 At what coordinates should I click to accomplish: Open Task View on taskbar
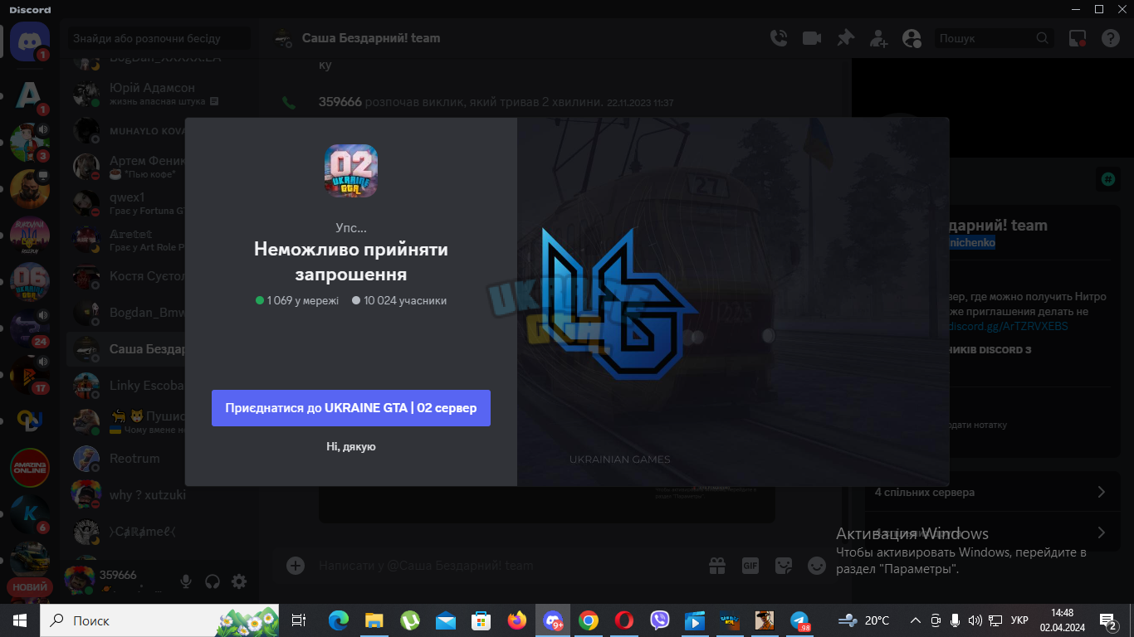coord(299,620)
